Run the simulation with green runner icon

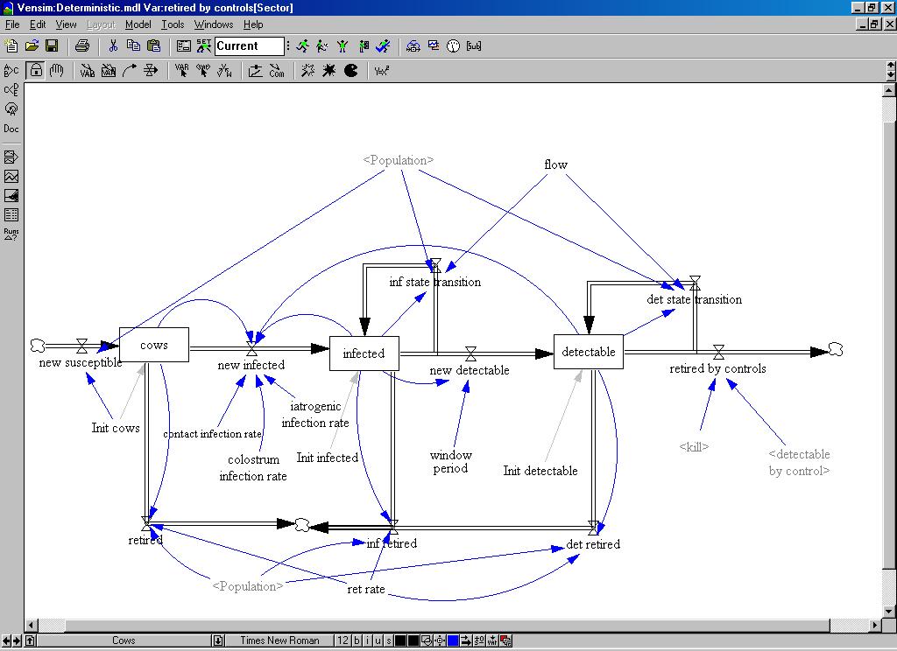click(x=302, y=46)
